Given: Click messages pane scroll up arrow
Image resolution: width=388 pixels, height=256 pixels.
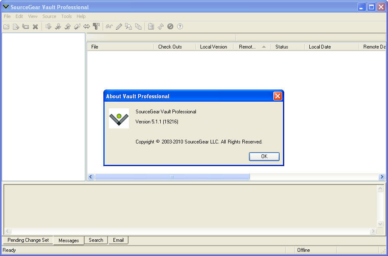Looking at the screenshot, I should [380, 189].
